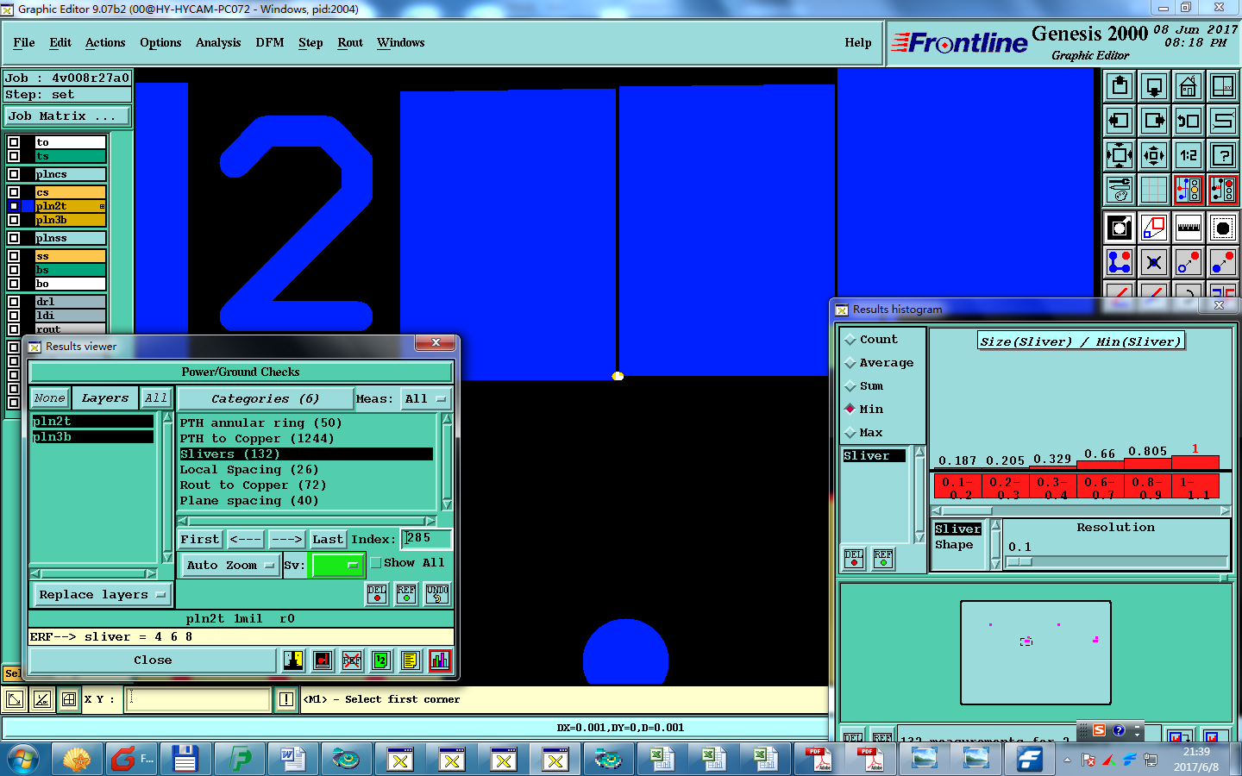The image size is (1242, 776).
Task: Open the Rout menu
Action: pyautogui.click(x=350, y=42)
